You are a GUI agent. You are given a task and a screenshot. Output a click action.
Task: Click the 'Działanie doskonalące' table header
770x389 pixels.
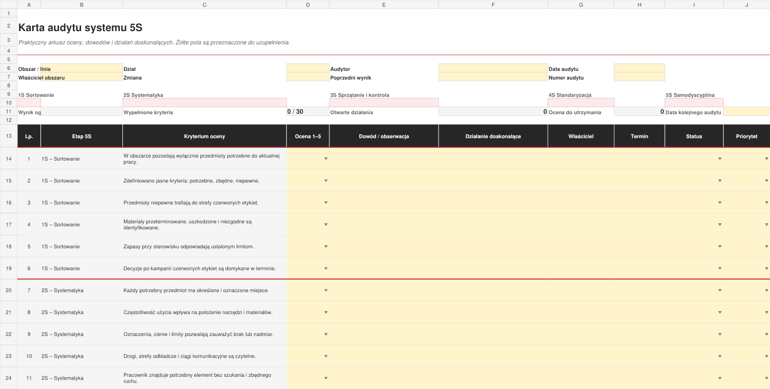pyautogui.click(x=493, y=137)
